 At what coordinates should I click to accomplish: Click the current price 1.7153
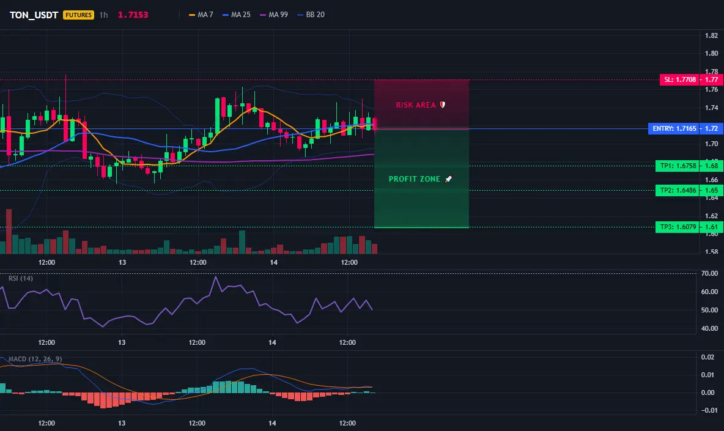point(133,15)
